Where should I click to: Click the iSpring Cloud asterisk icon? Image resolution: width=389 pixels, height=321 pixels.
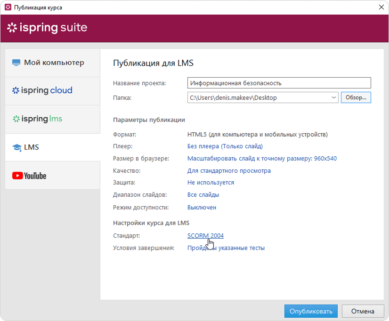click(16, 90)
